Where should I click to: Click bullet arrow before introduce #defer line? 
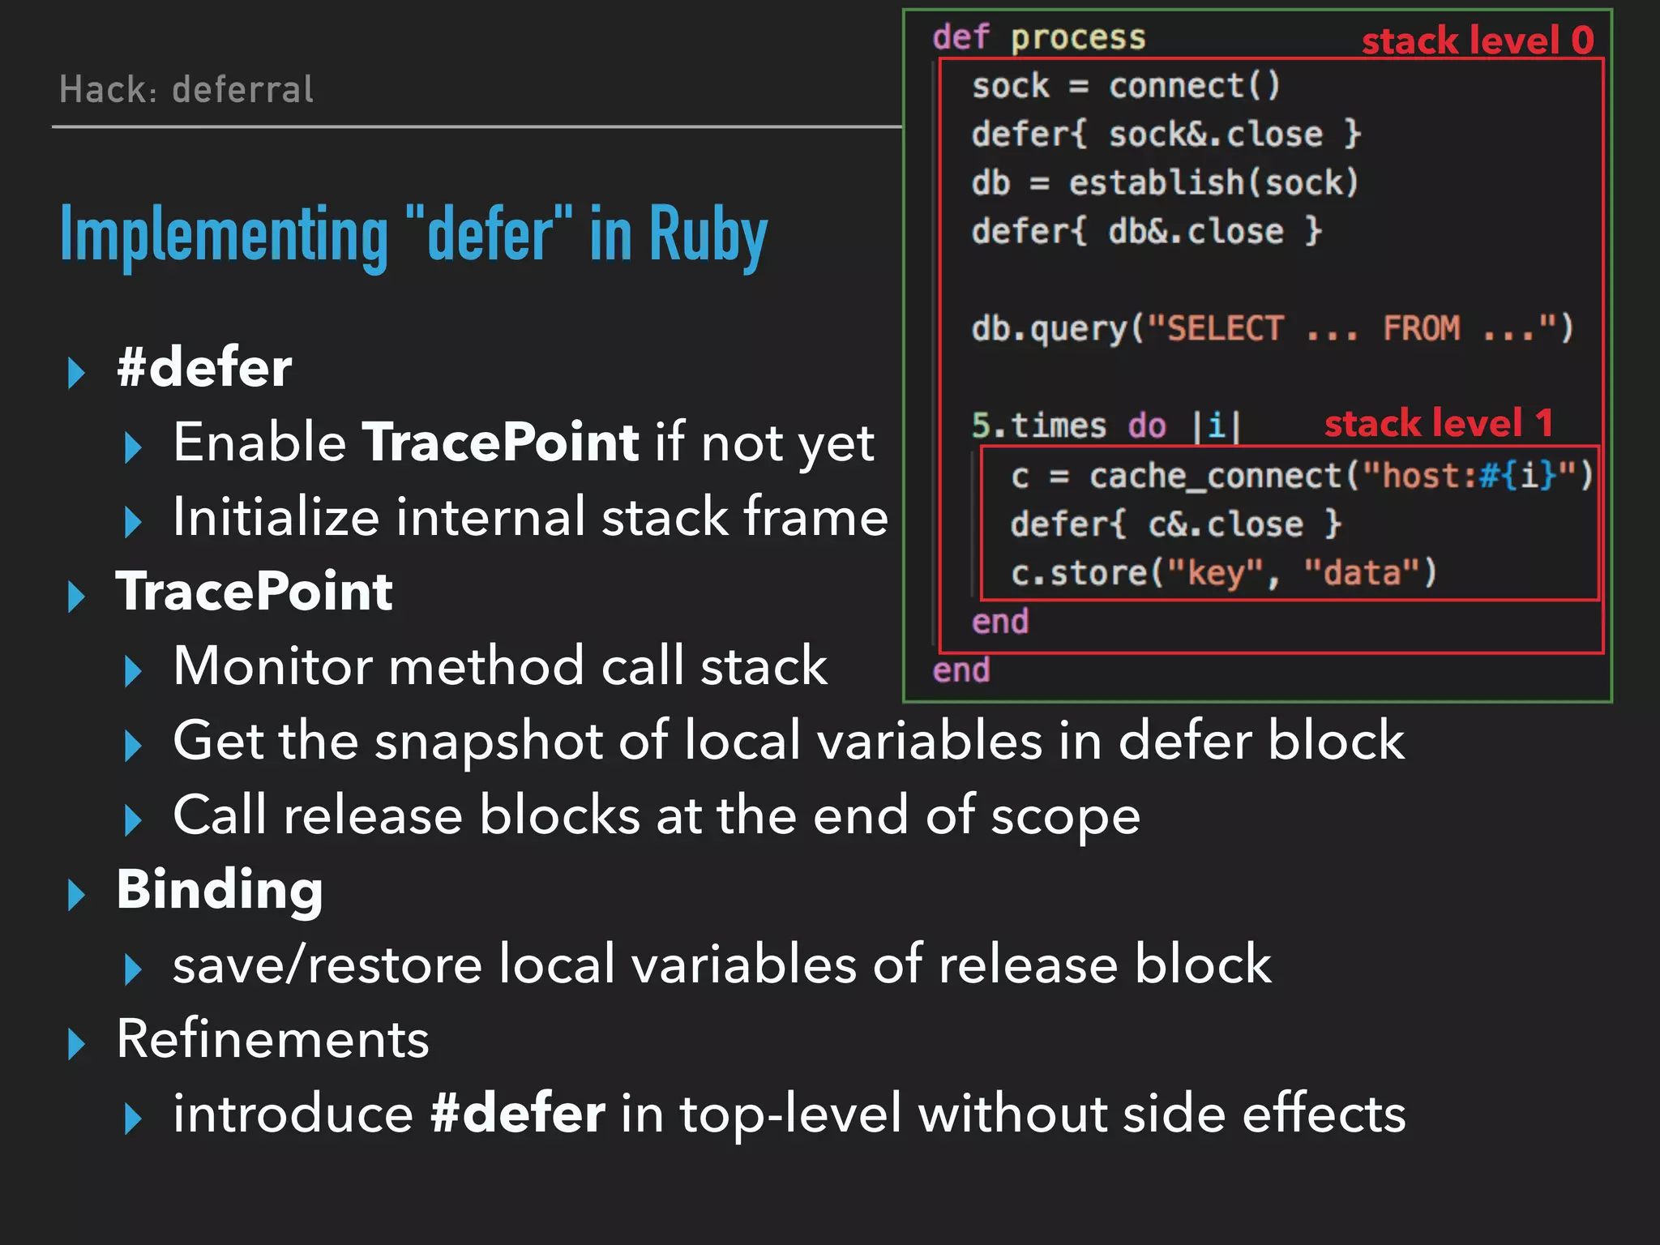click(133, 1119)
